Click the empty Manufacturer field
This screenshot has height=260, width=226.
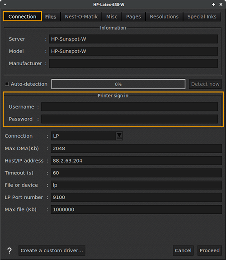[133, 63]
